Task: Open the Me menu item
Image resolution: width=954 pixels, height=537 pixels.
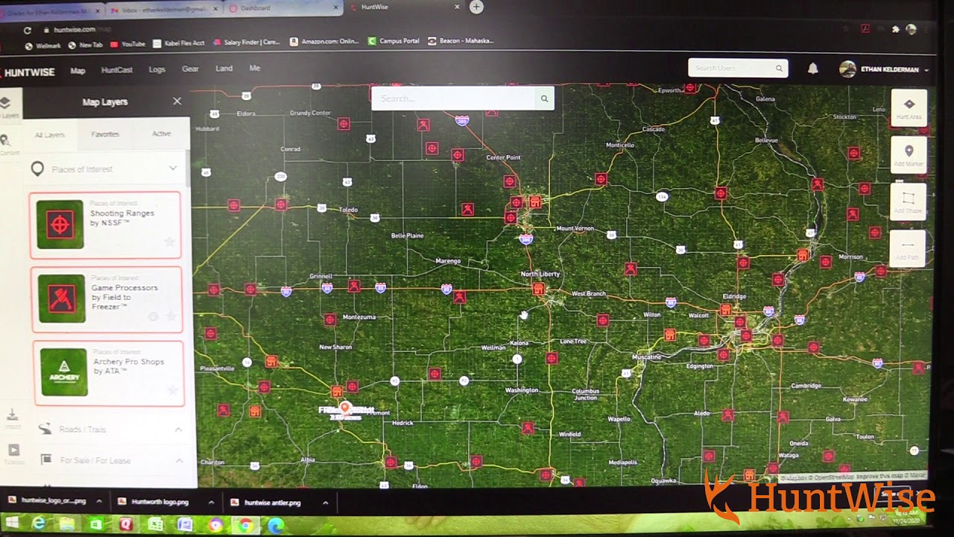Action: coord(254,68)
